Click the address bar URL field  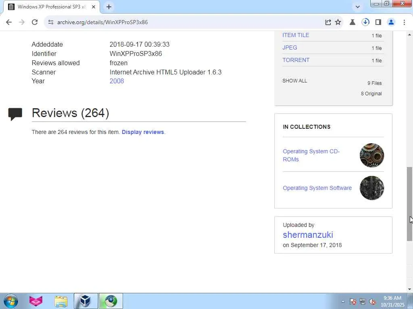pyautogui.click(x=184, y=23)
